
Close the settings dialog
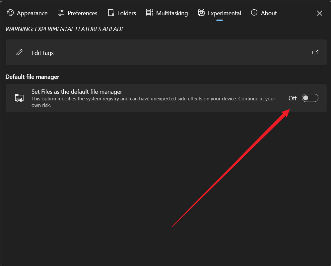319,13
